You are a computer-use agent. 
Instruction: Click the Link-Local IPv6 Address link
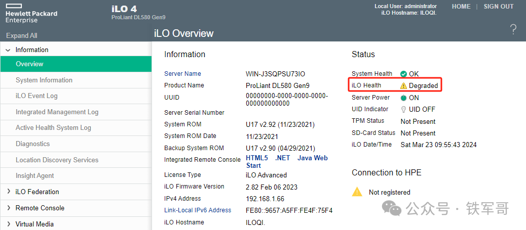point(198,210)
